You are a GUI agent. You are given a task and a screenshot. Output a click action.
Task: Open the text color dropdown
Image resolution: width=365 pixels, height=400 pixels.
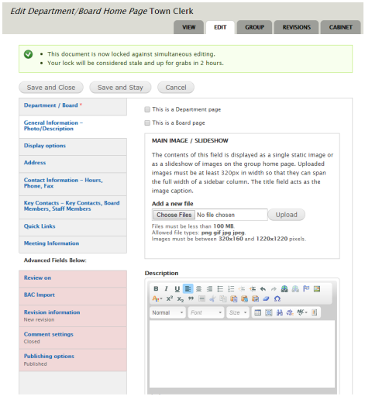157,298
